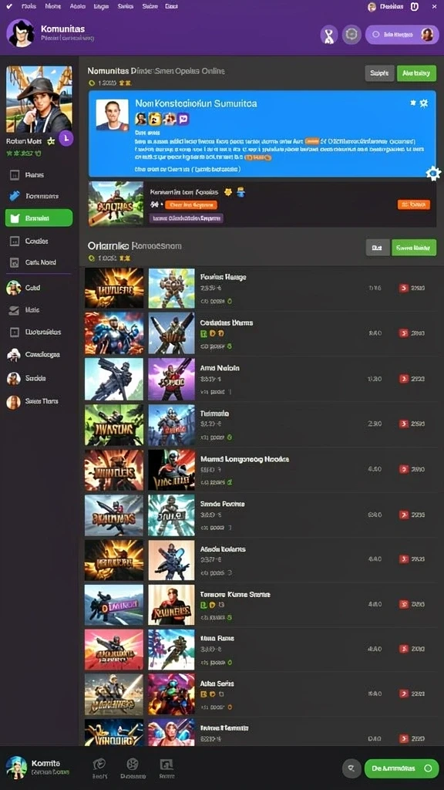The height and width of the screenshot is (790, 444).
Task: Click the red arrow icon in Fontas Hange row
Action: click(x=403, y=289)
